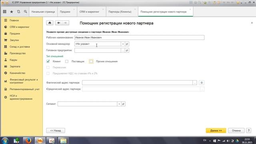Click the Зарплата icon

click(6, 66)
